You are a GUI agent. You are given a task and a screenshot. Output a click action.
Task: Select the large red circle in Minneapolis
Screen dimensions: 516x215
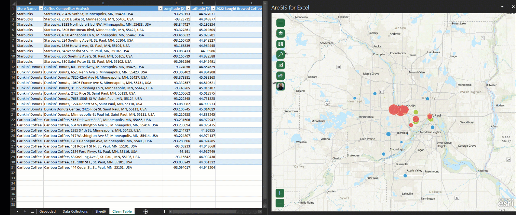[x=394, y=109]
